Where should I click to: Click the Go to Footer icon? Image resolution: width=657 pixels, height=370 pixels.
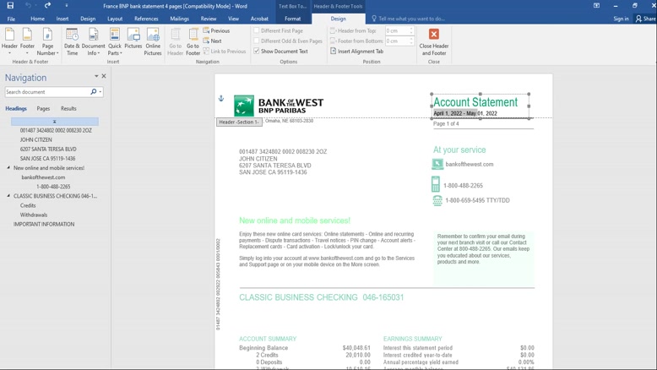[x=193, y=41]
